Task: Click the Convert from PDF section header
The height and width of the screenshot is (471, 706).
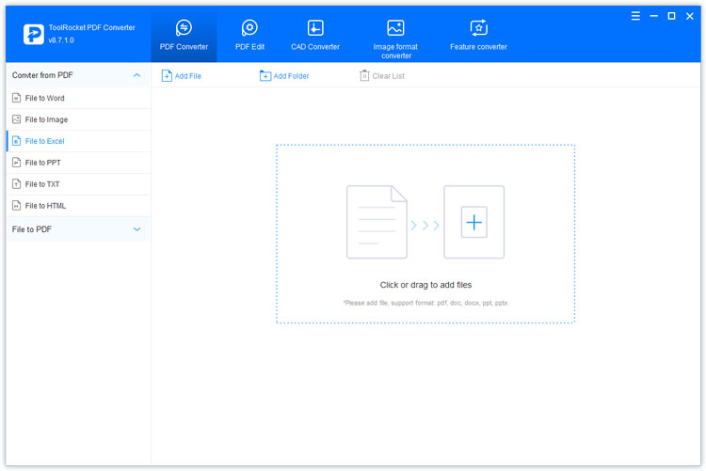Action: point(78,75)
